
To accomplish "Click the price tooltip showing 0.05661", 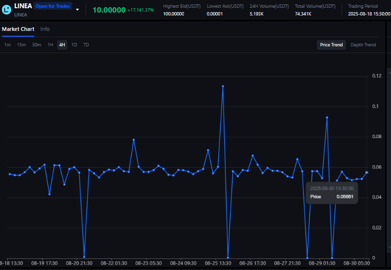I will pyautogui.click(x=331, y=193).
